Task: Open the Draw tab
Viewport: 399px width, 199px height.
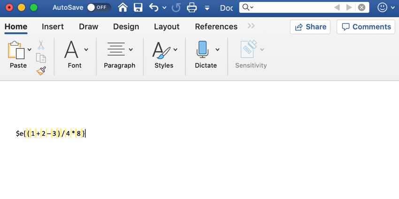Action: (x=89, y=27)
